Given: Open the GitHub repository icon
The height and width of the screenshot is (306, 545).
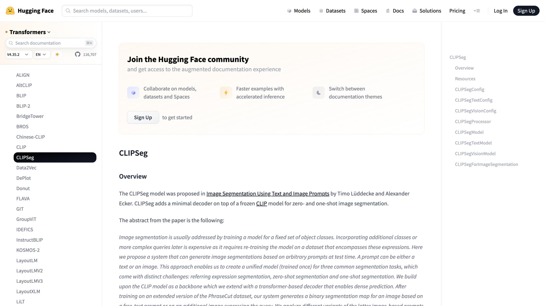Looking at the screenshot, I should click(77, 54).
